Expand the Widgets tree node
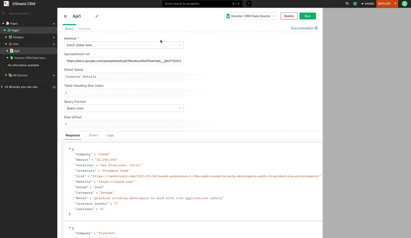 tap(6, 37)
